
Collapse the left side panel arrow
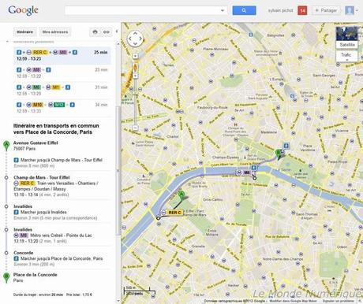coord(117,32)
